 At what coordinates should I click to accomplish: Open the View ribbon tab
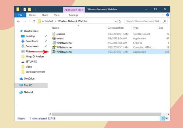pos(57,15)
